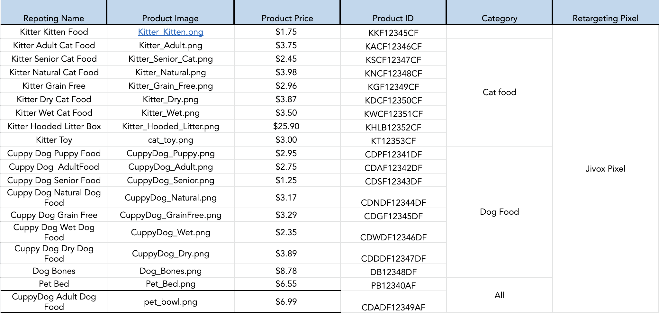Click the Pet_Bed.png cell

[x=170, y=284]
